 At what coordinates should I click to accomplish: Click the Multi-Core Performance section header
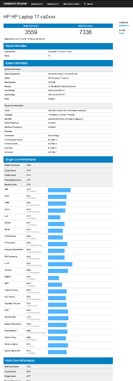(58, 360)
